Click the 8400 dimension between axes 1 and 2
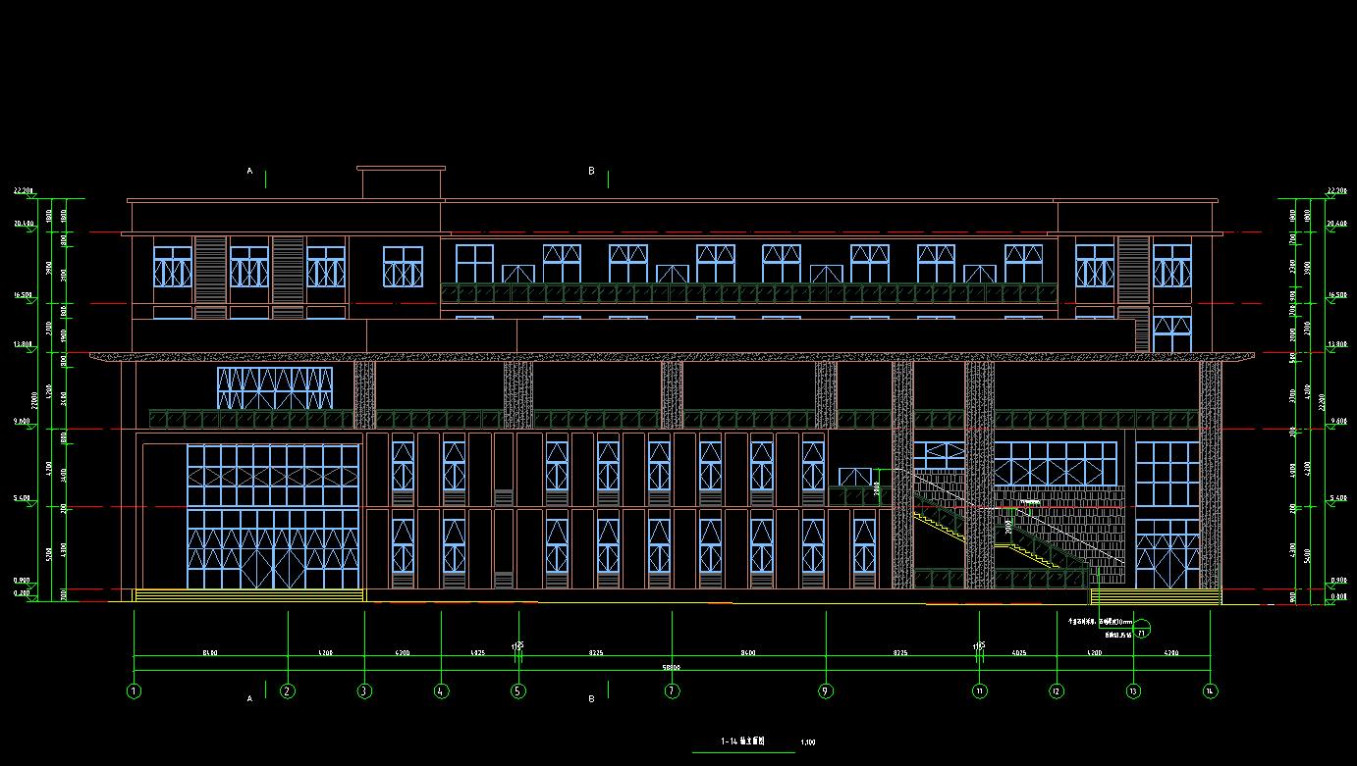The image size is (1357, 766). coord(210,652)
